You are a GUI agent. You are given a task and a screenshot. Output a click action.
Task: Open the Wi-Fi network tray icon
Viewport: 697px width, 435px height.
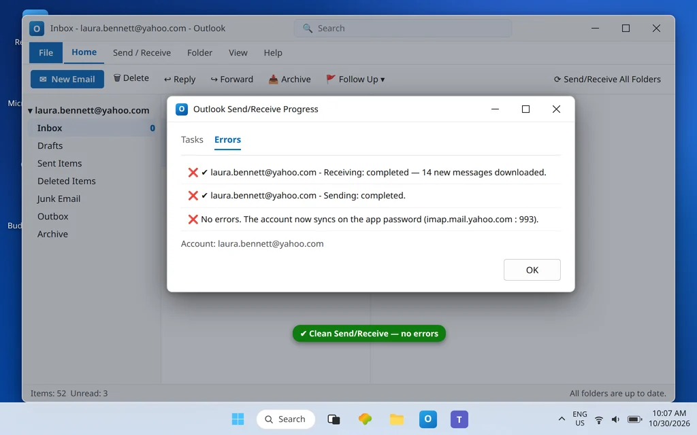599,419
